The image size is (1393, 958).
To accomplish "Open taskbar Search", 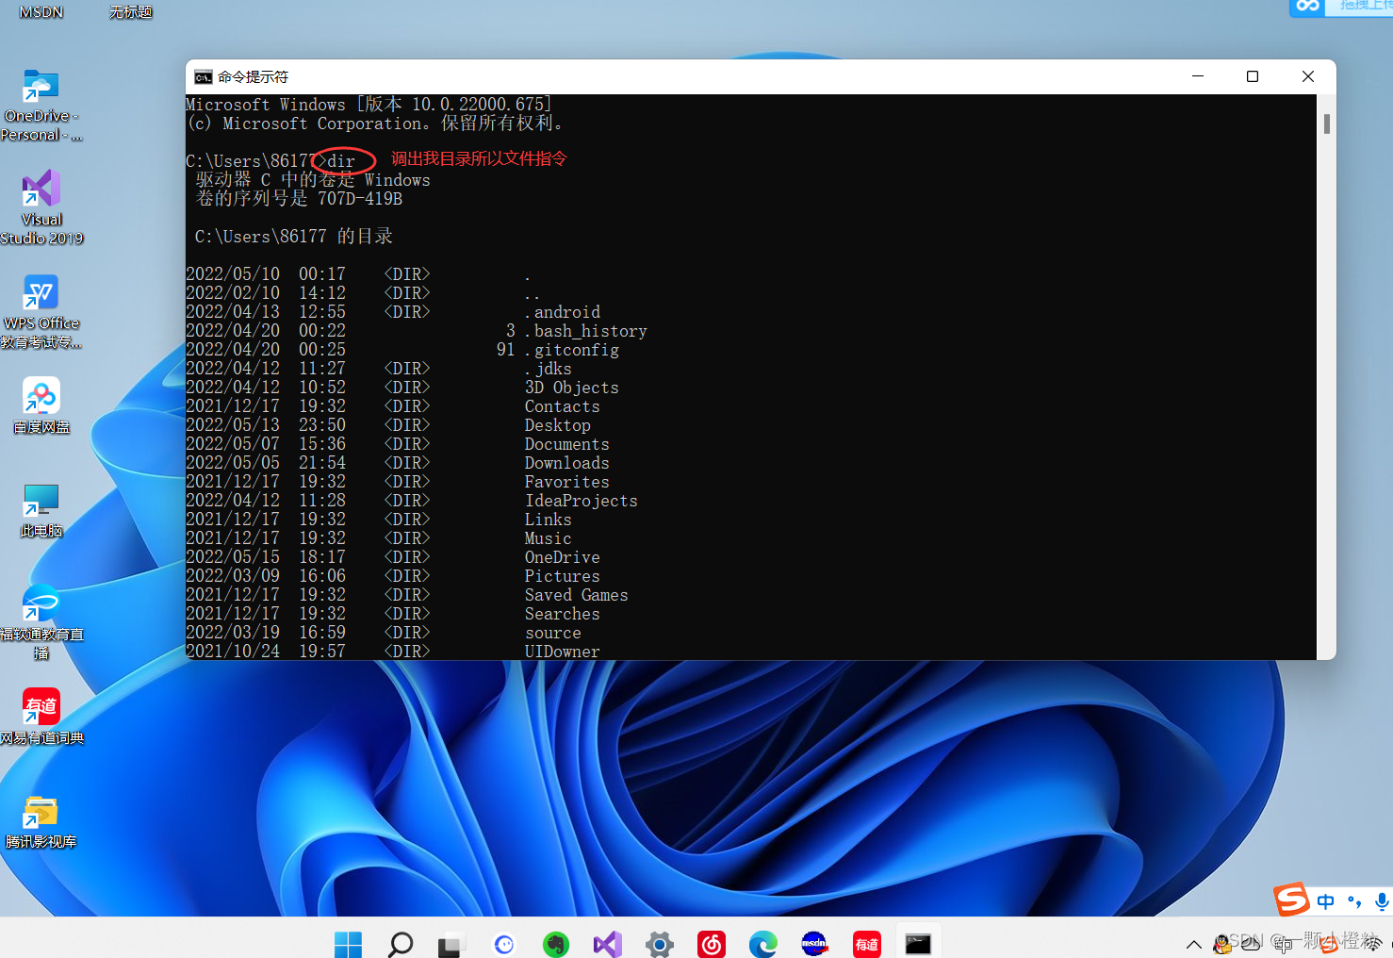I will (401, 944).
